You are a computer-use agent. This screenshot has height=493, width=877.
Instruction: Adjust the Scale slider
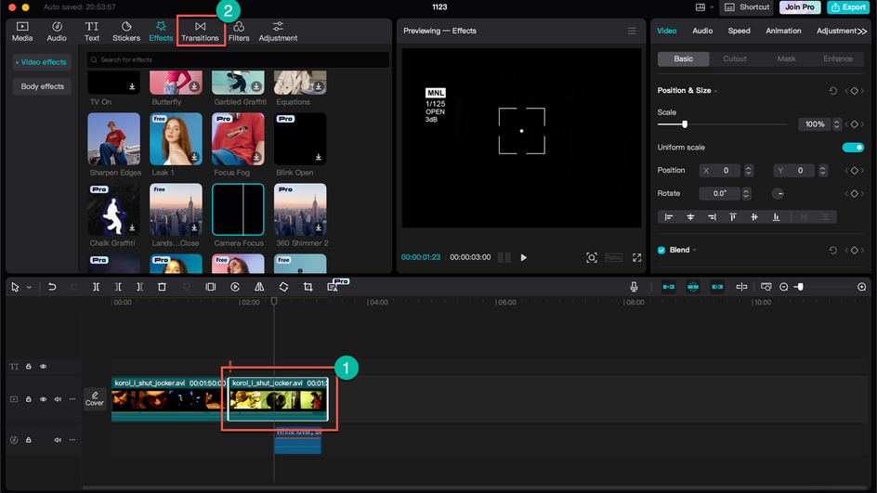[x=685, y=124]
